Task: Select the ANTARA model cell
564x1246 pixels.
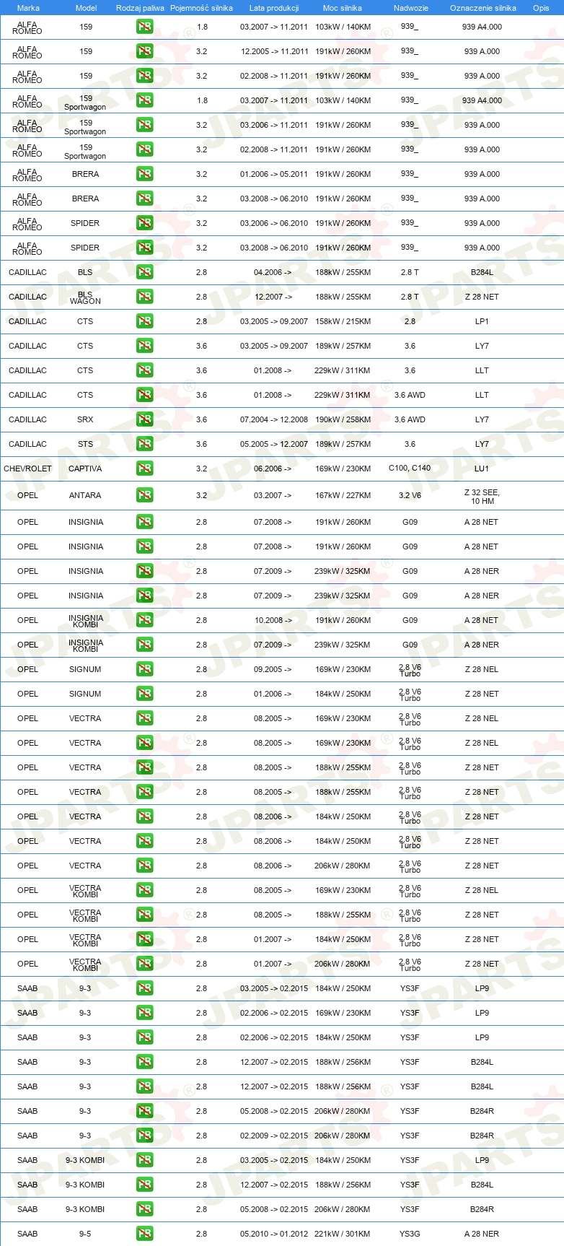Action: 85,495
